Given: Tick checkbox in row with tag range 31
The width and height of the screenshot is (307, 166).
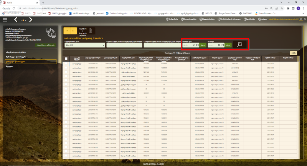Looking at the screenshot, I should [x=66, y=106].
